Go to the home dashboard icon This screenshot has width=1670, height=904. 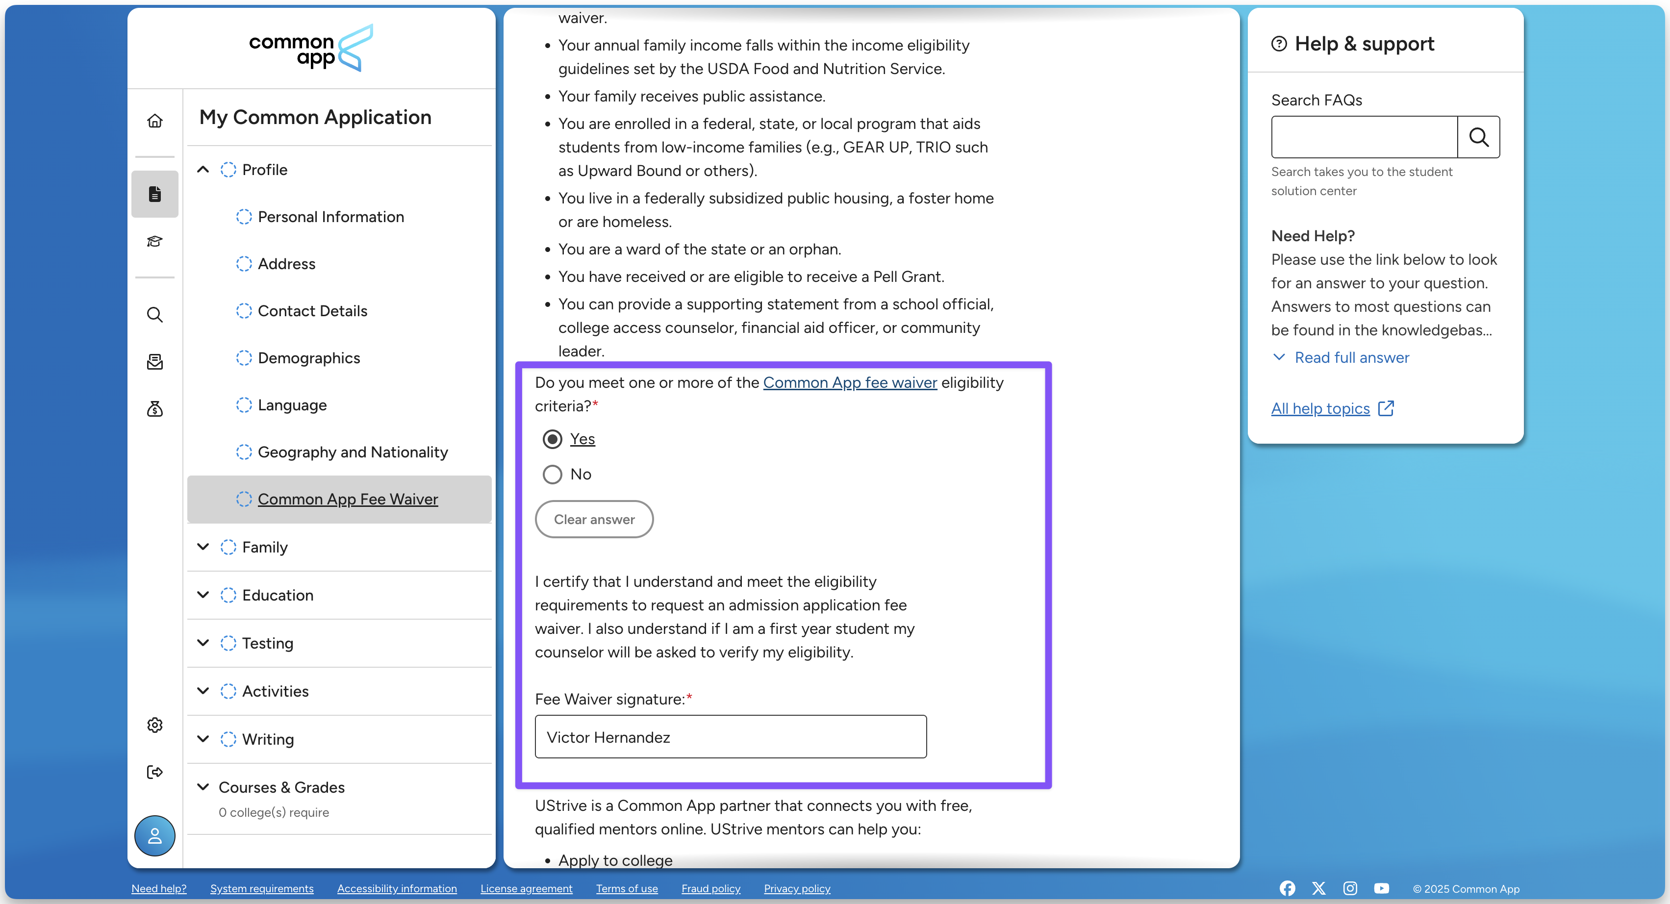click(x=154, y=121)
